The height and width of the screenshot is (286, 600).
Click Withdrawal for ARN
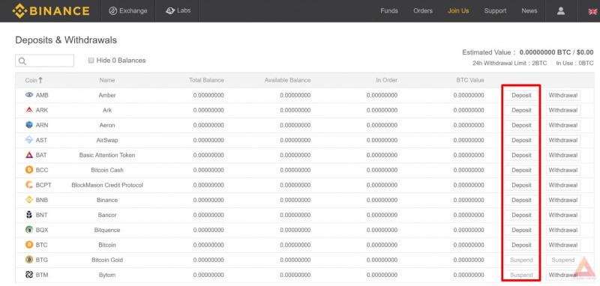[563, 125]
